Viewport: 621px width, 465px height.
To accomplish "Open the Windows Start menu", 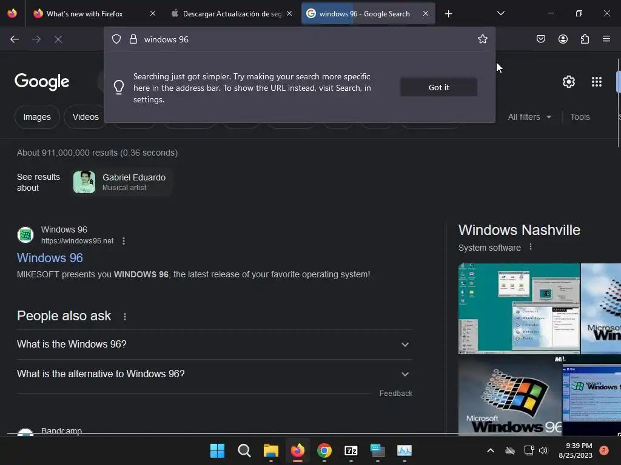I will 217,450.
